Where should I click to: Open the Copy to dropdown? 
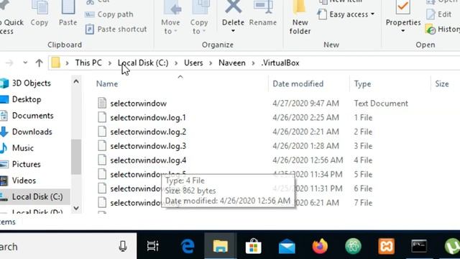[x=199, y=17]
